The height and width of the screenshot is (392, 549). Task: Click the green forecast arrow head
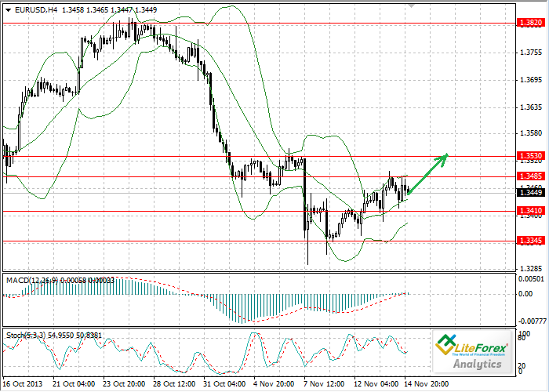point(443,156)
